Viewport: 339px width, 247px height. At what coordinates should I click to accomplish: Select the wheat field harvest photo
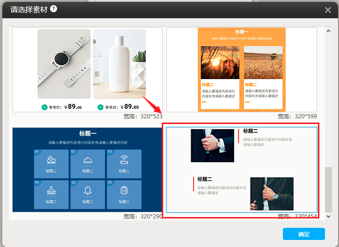pyautogui.click(x=263, y=62)
